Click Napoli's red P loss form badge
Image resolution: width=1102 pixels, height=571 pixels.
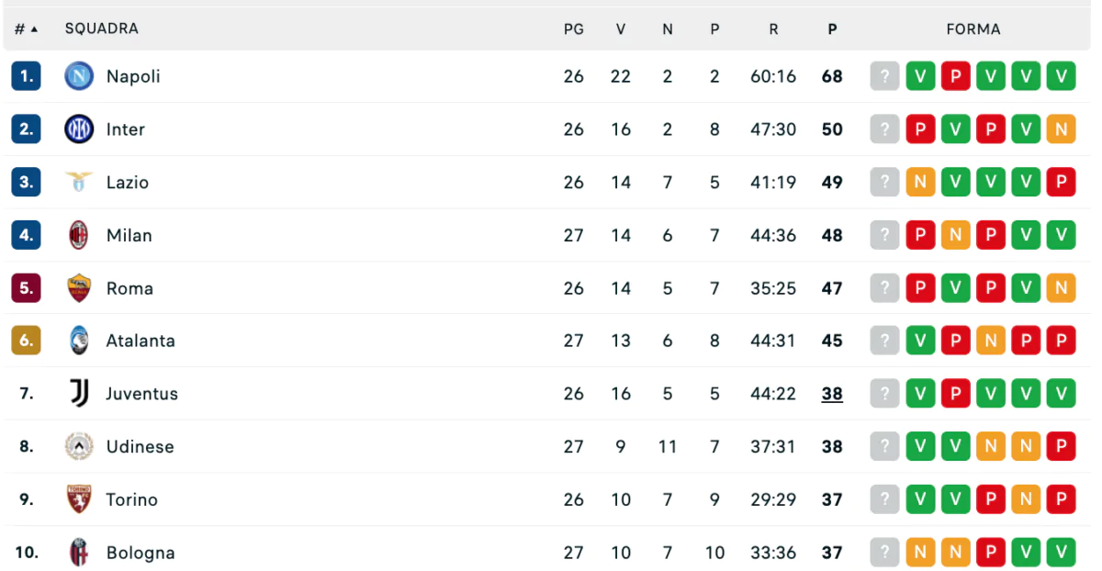click(x=955, y=76)
